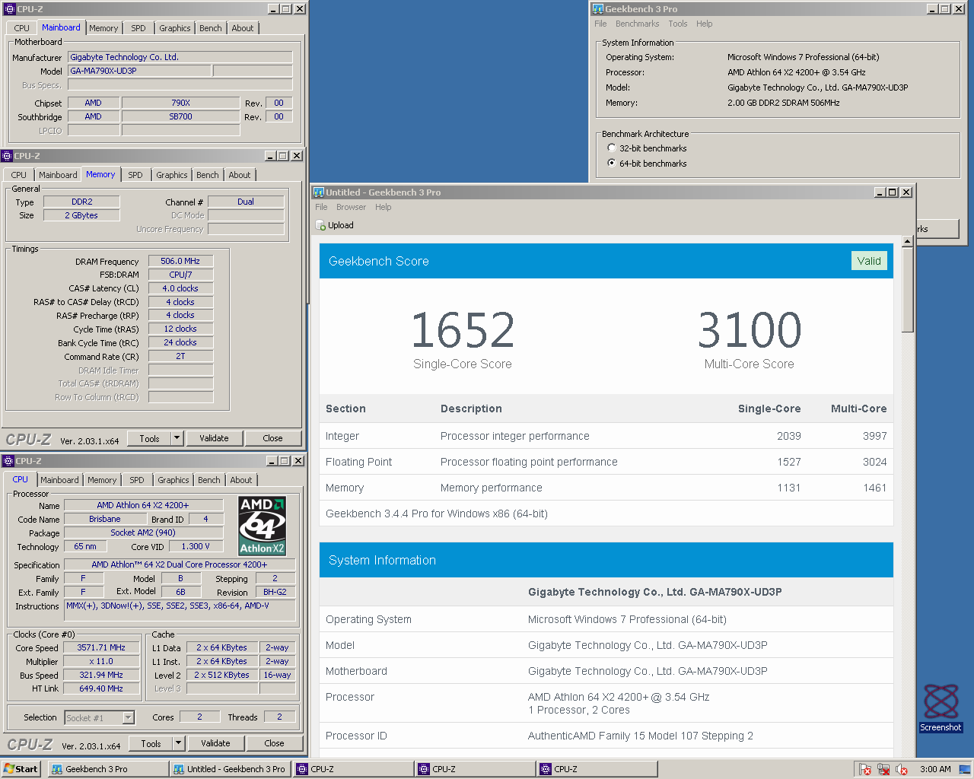Switch to the Memory tab in the top CPU-Z Mainboard window
This screenshot has height=779, width=974.
point(103,28)
